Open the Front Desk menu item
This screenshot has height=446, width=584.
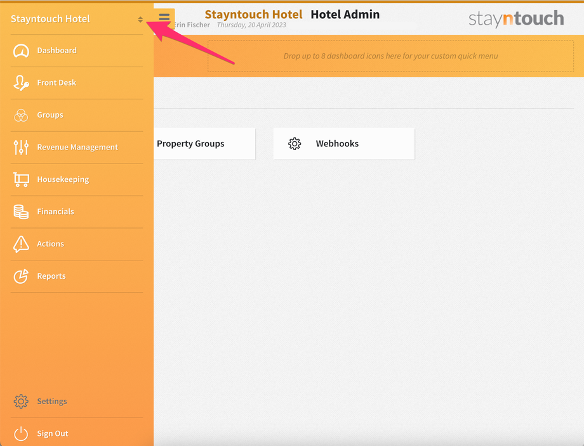point(77,83)
